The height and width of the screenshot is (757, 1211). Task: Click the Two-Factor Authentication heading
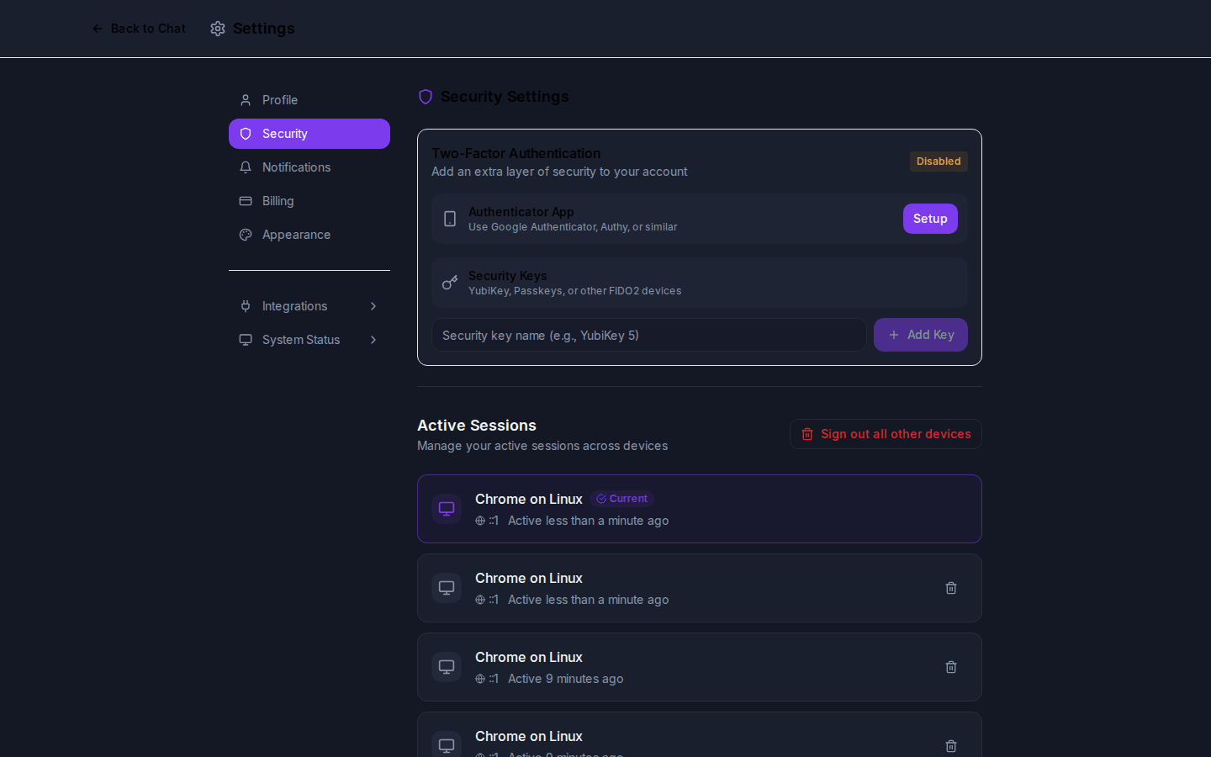click(516, 153)
